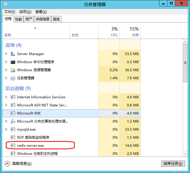Image resolution: width=190 pixels, height=173 pixels.
Task: Click the 36.5 MB memory value
Action: [x=132, y=70]
